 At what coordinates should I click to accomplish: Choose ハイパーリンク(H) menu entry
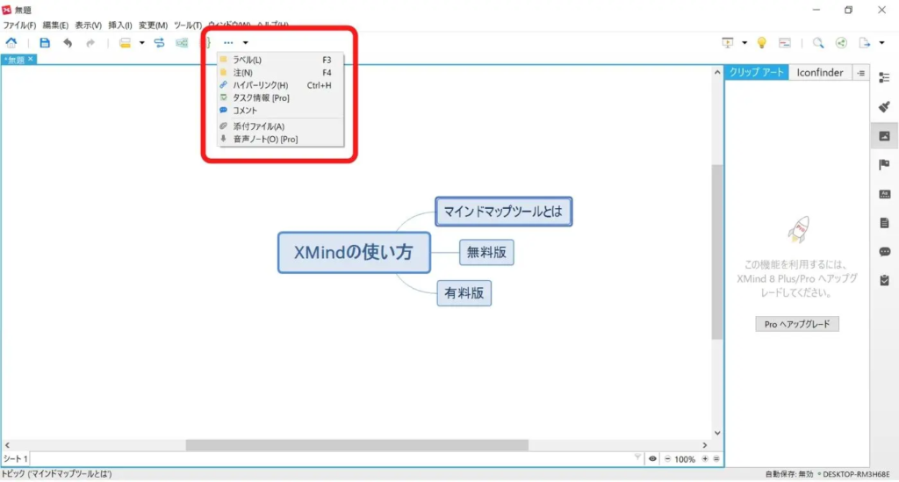pyautogui.click(x=280, y=85)
